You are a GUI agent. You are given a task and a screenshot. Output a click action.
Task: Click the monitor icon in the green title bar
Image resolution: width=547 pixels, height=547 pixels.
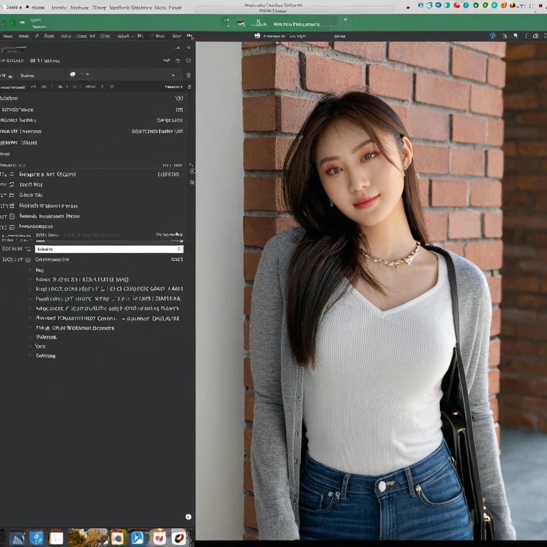pyautogui.click(x=240, y=22)
